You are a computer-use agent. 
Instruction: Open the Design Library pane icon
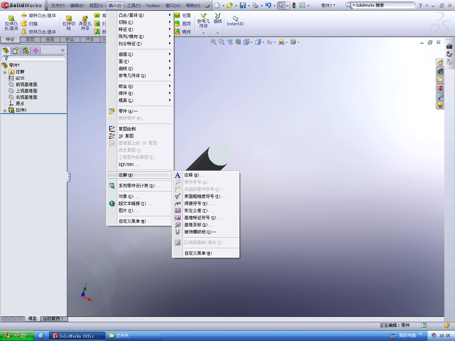click(x=440, y=71)
